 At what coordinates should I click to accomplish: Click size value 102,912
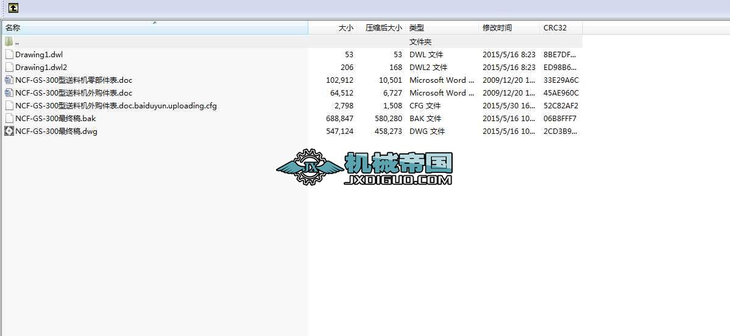point(341,80)
